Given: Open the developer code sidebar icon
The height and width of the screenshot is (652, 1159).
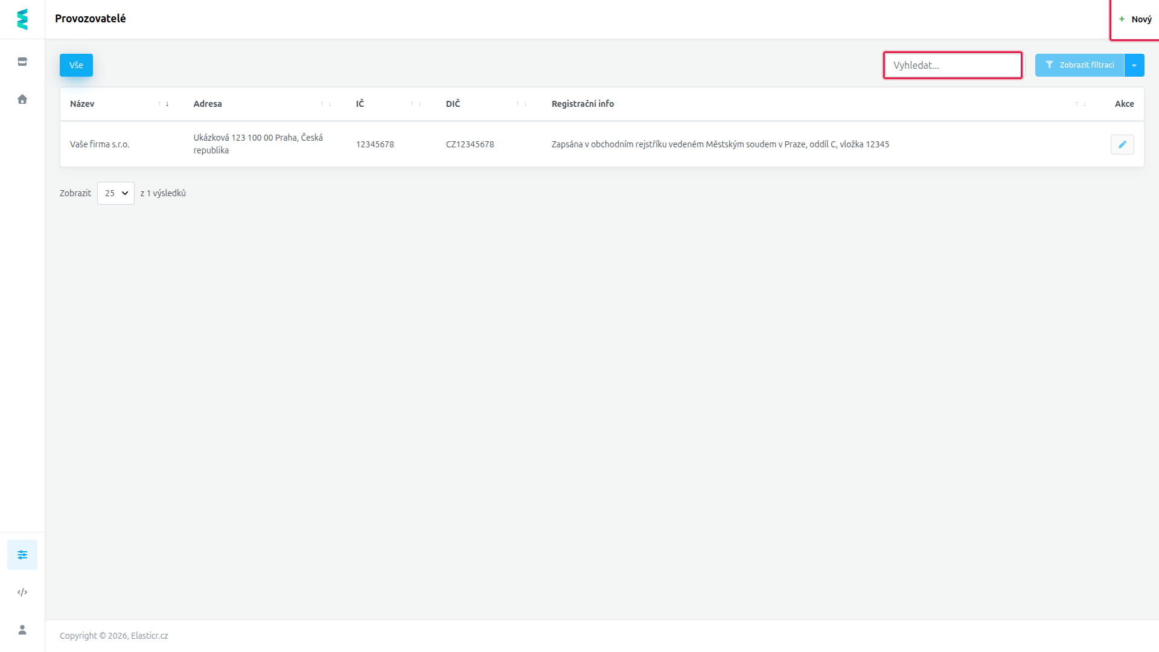Looking at the screenshot, I should [x=22, y=592].
